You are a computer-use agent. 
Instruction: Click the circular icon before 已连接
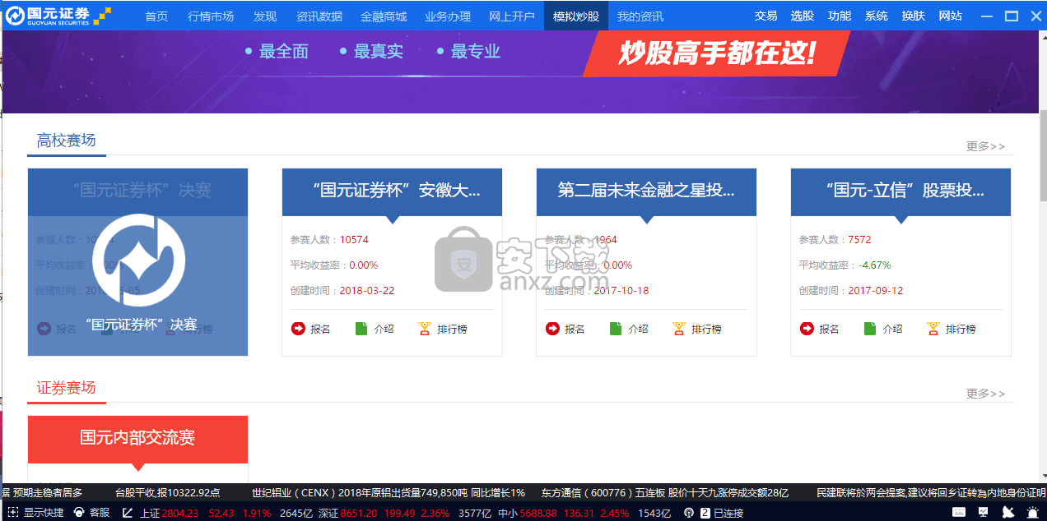[x=689, y=513]
